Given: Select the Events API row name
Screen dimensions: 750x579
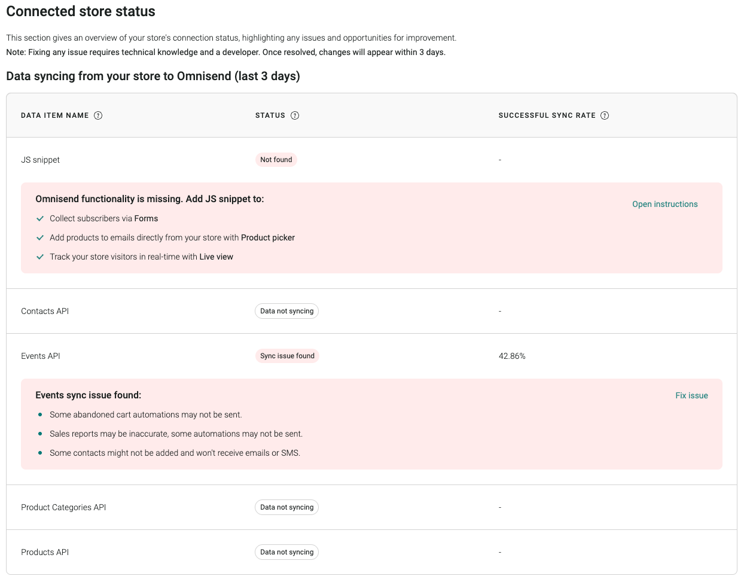Looking at the screenshot, I should (x=41, y=356).
